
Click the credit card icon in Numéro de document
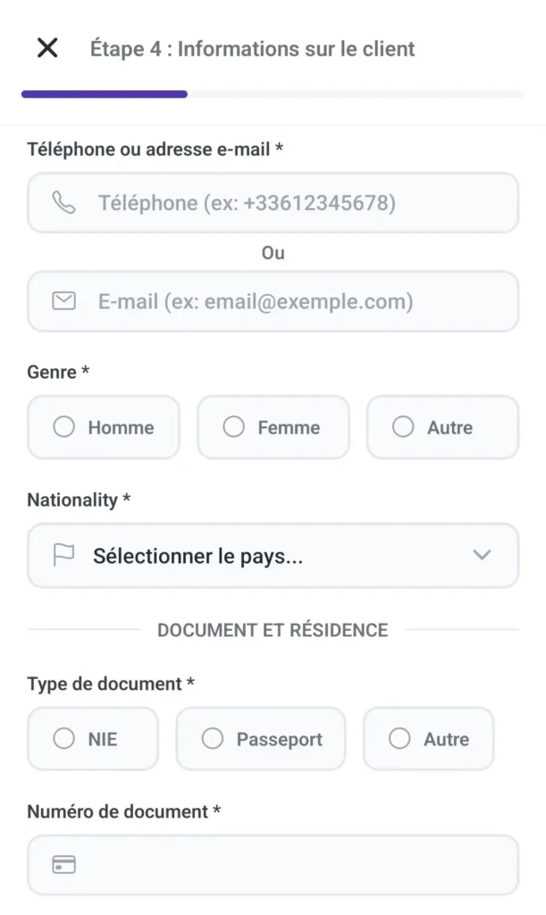pyautogui.click(x=63, y=864)
